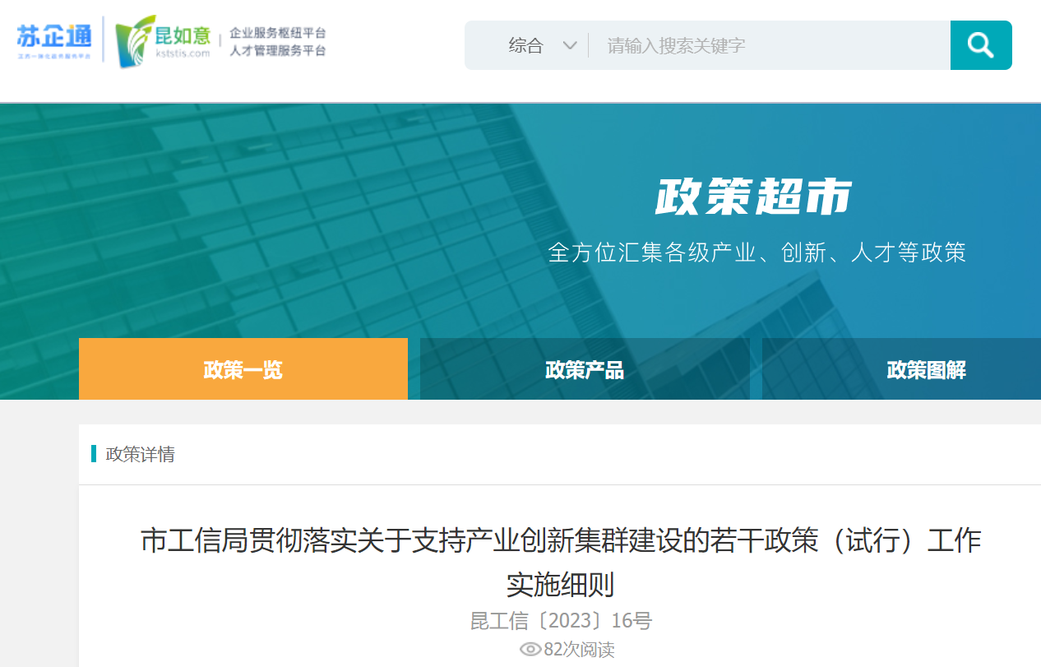The image size is (1041, 667).
Task: Click the teal marker beside 政策详情
Action: [94, 454]
